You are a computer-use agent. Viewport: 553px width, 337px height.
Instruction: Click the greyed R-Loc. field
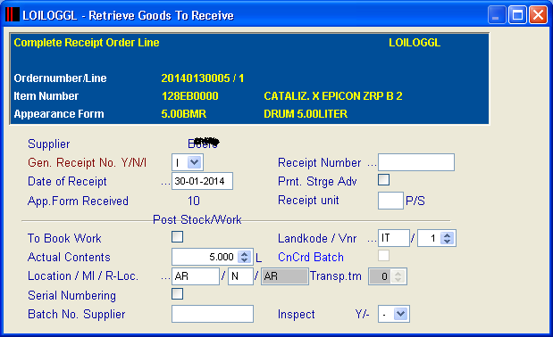click(x=285, y=276)
